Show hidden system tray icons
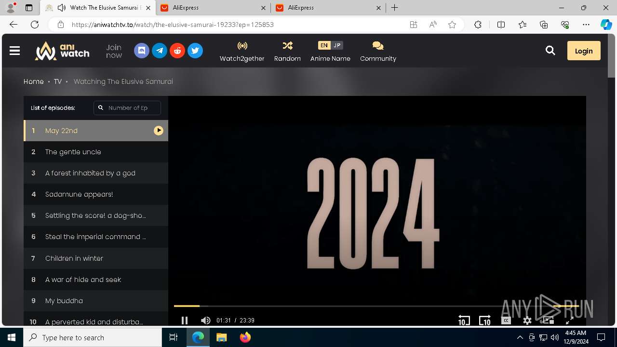This screenshot has height=347, width=617. click(520, 337)
